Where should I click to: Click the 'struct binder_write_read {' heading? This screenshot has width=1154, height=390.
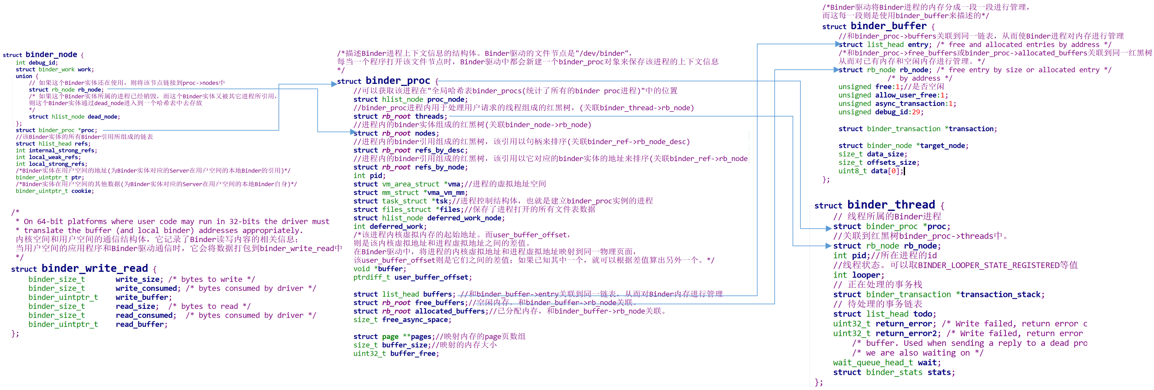click(x=84, y=269)
